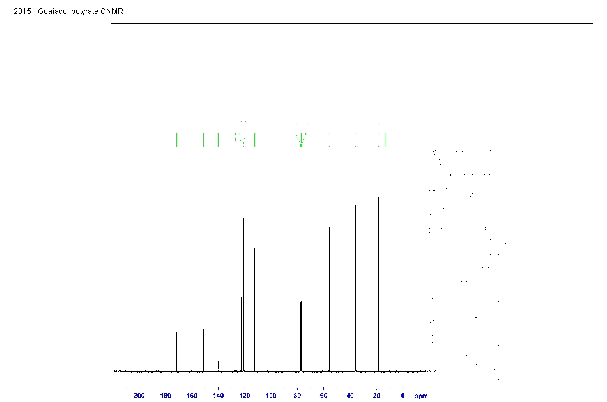Click the green V-shaped marker above 77 ppm
The width and height of the screenshot is (607, 402).
pyautogui.click(x=301, y=140)
